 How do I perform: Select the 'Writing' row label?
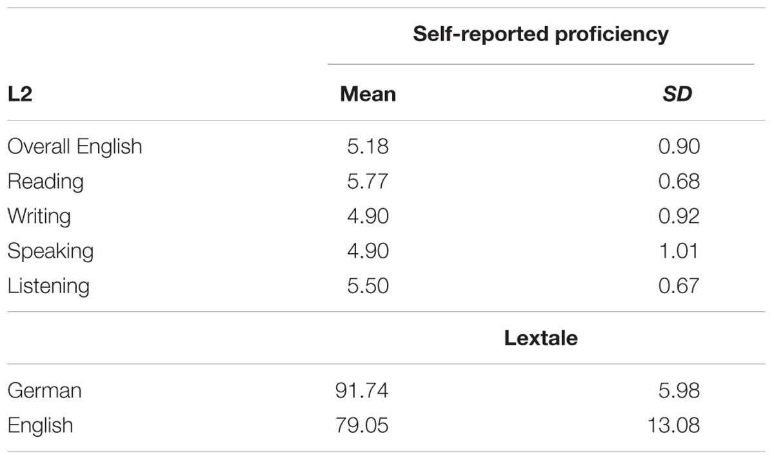tap(39, 216)
